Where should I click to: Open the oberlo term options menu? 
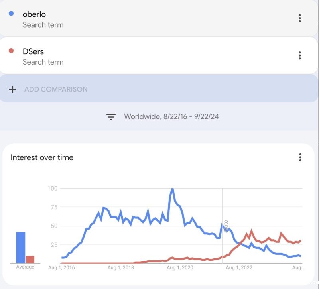299,18
